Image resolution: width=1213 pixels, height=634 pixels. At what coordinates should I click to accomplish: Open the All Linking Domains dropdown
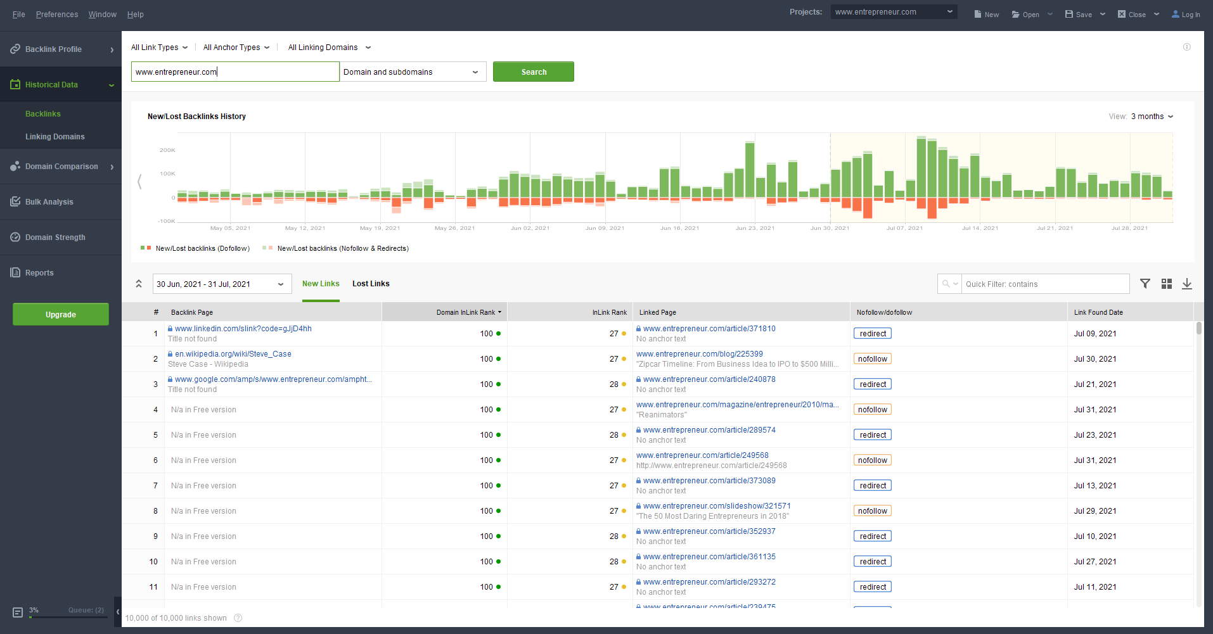330,48
